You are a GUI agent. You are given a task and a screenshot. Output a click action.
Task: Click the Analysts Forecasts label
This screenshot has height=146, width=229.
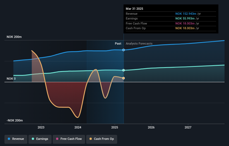coord(139,44)
